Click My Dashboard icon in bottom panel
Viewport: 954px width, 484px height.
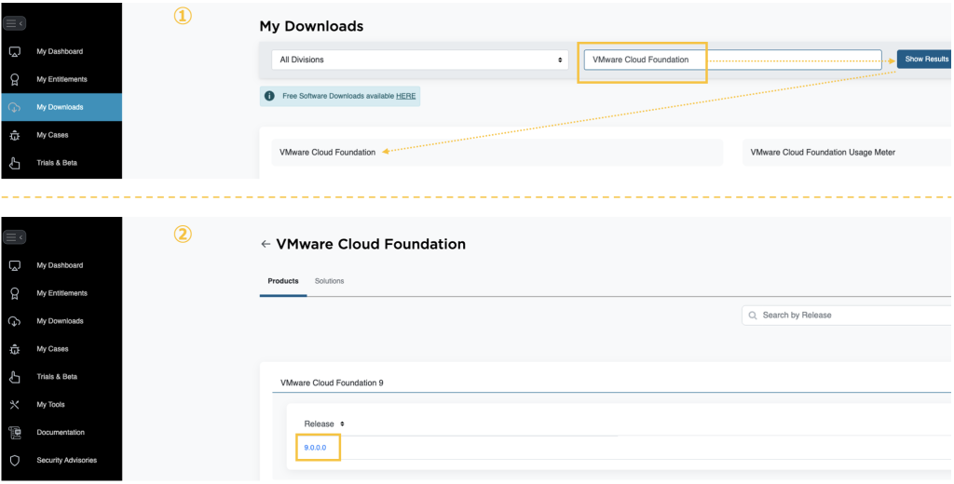click(15, 265)
